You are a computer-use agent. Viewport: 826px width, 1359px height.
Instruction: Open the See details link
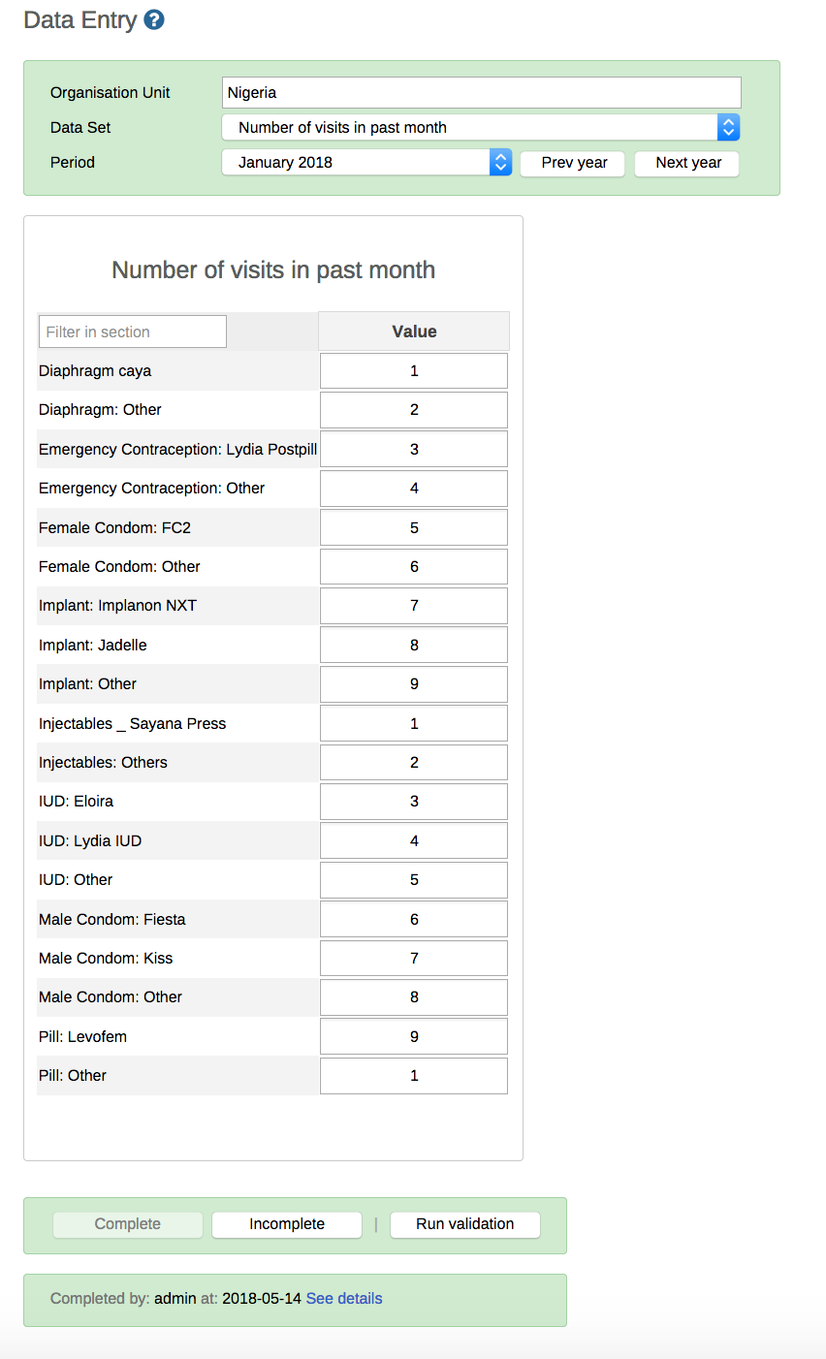pos(344,1299)
